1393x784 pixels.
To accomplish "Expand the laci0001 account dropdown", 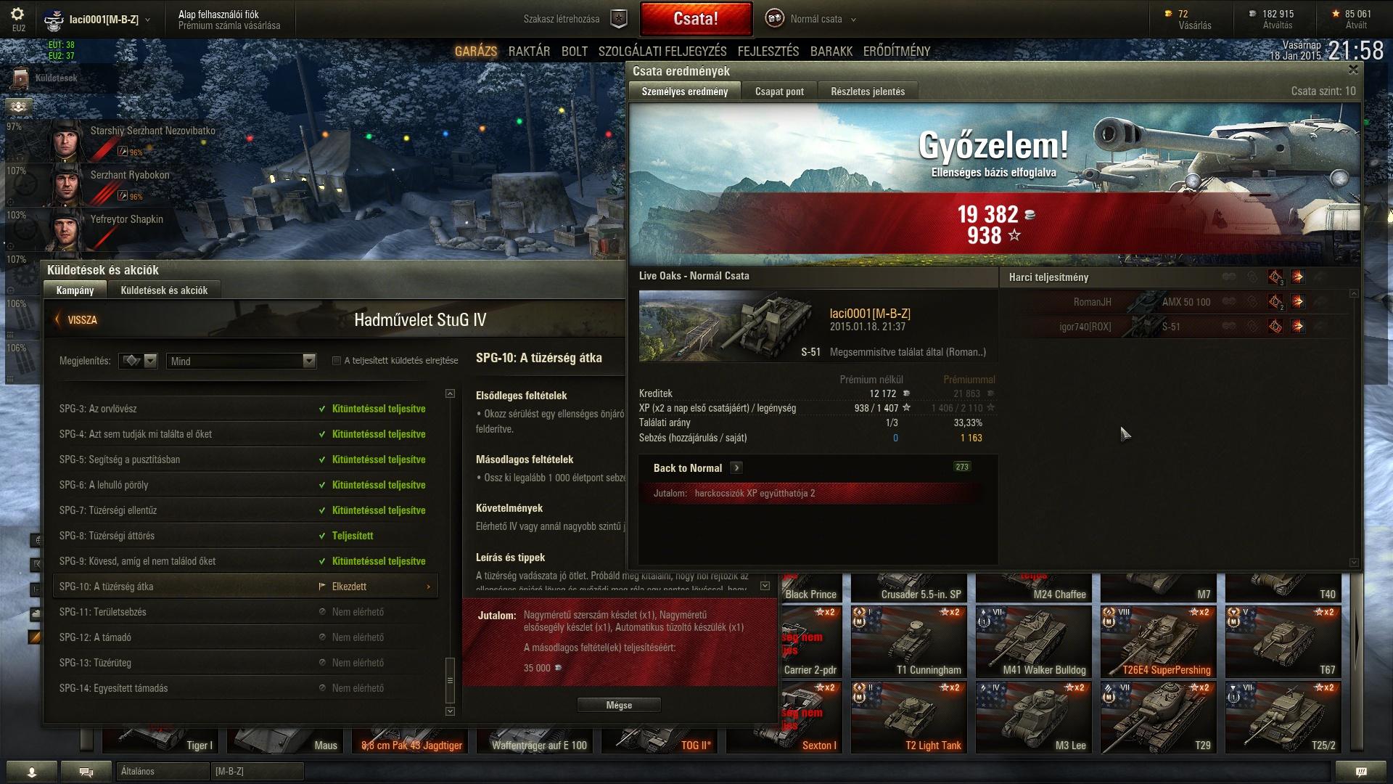I will pyautogui.click(x=147, y=20).
